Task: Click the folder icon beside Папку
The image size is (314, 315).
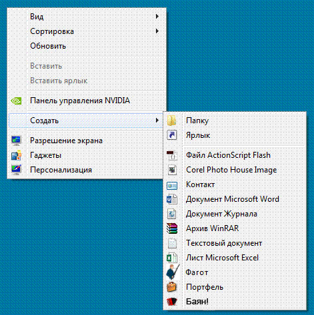Action: click(172, 121)
